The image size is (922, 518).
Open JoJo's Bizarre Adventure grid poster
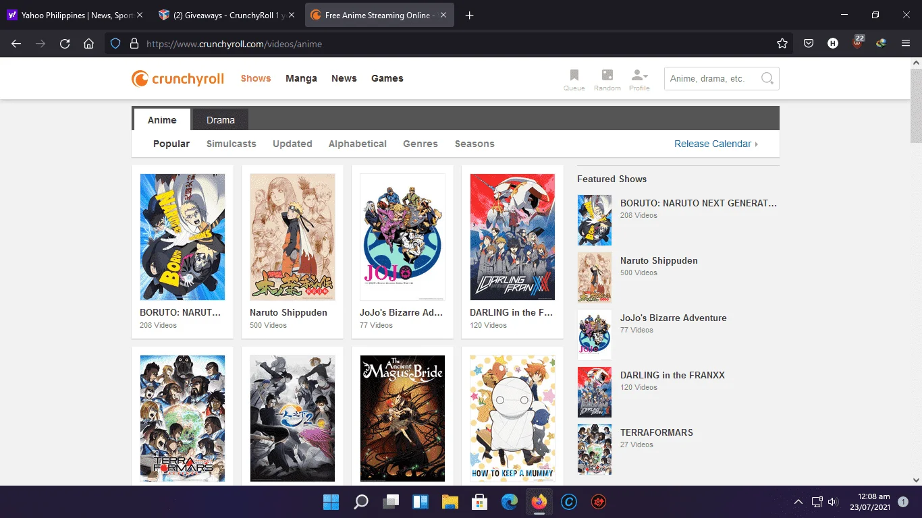point(402,237)
